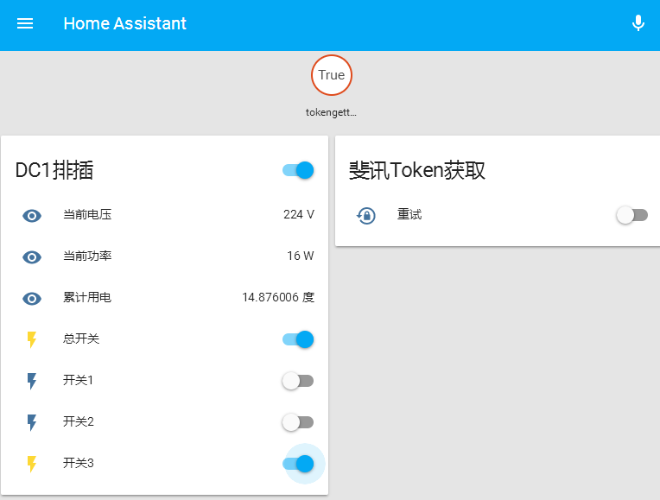The width and height of the screenshot is (660, 500).
Task: Click the 斐讯Token获取 card title
Action: [x=417, y=170]
